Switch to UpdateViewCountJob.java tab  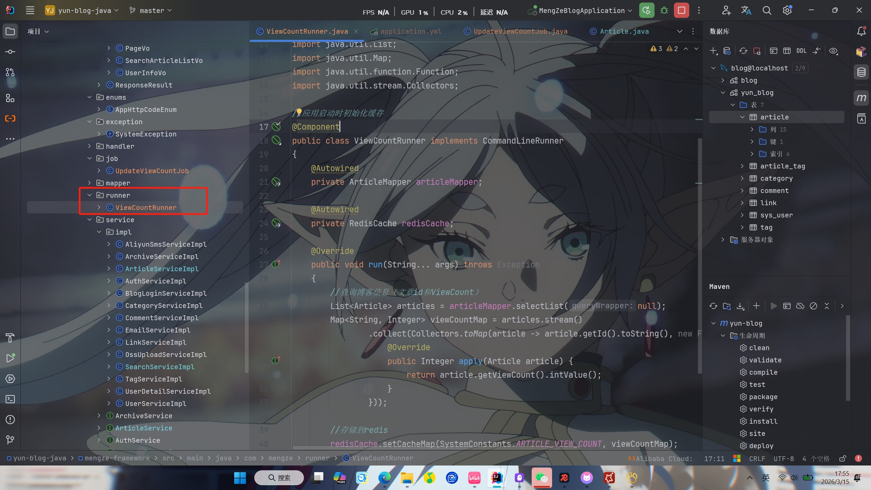click(x=520, y=31)
